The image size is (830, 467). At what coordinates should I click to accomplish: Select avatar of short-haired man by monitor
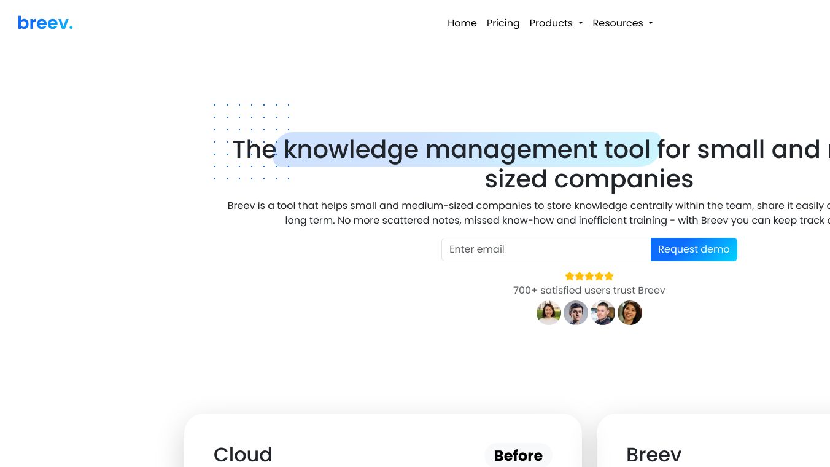[603, 313]
